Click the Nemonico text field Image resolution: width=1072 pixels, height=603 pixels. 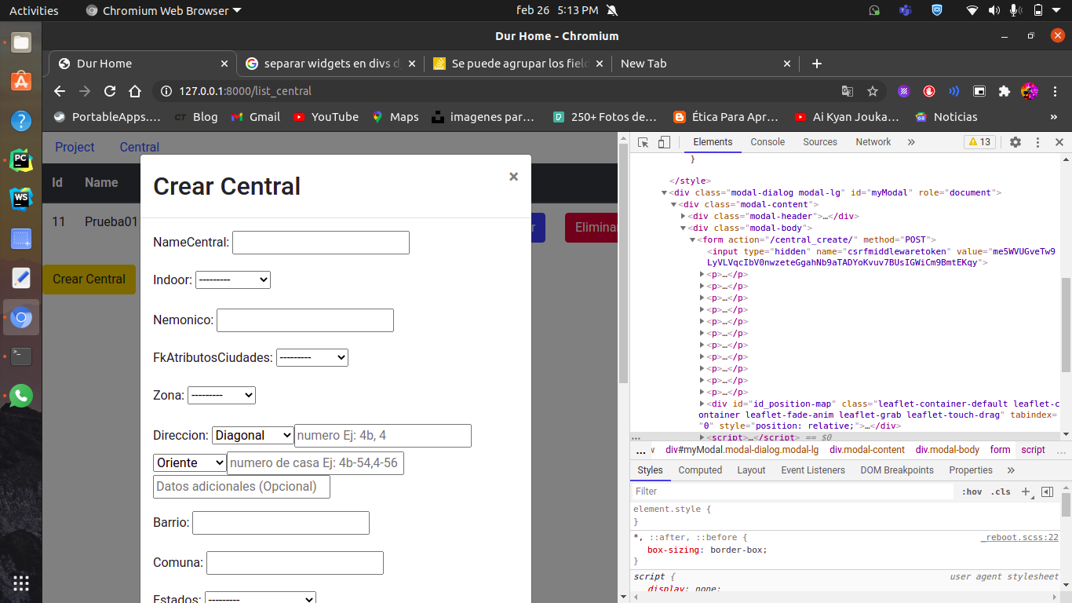coord(305,320)
